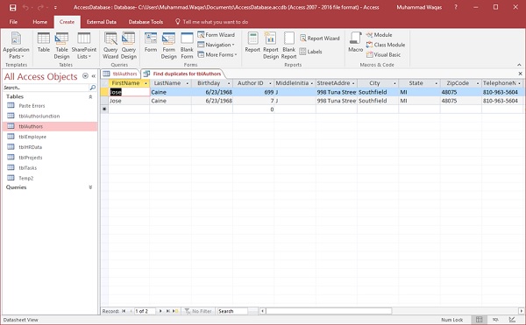The width and height of the screenshot is (526, 325).
Task: Switch to Datasheet view icon in status bar
Action: tap(479, 320)
